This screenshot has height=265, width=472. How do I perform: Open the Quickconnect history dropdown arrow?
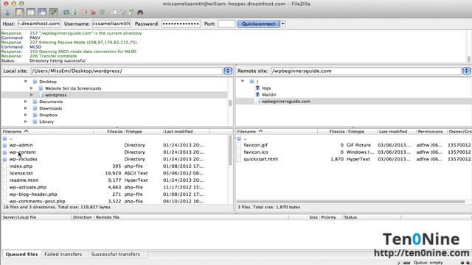tap(283, 24)
